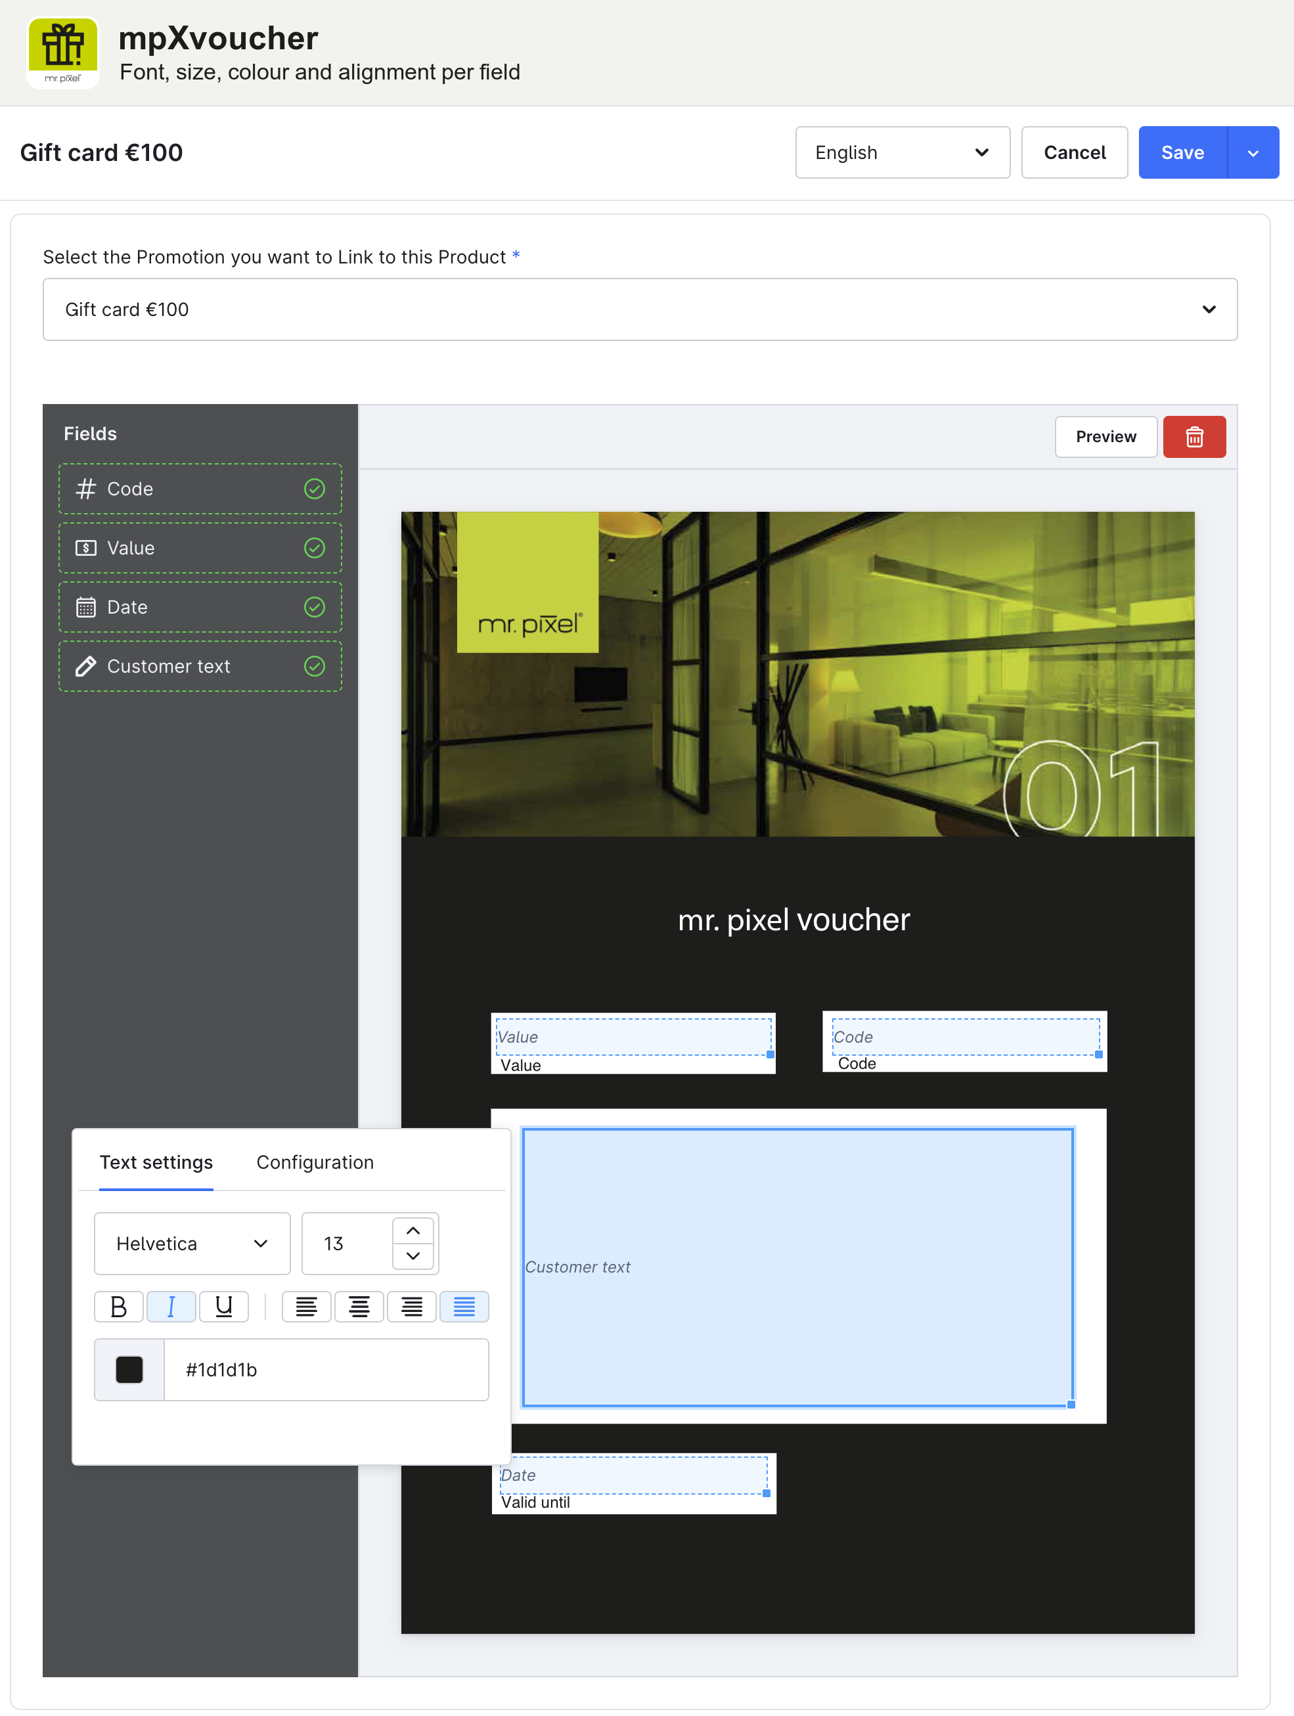1294x1716 pixels.
Task: Center-align the text
Action: click(x=359, y=1307)
